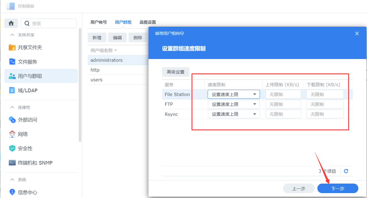Open the Shared Folder (共享文件夹) icon

(x=12, y=48)
